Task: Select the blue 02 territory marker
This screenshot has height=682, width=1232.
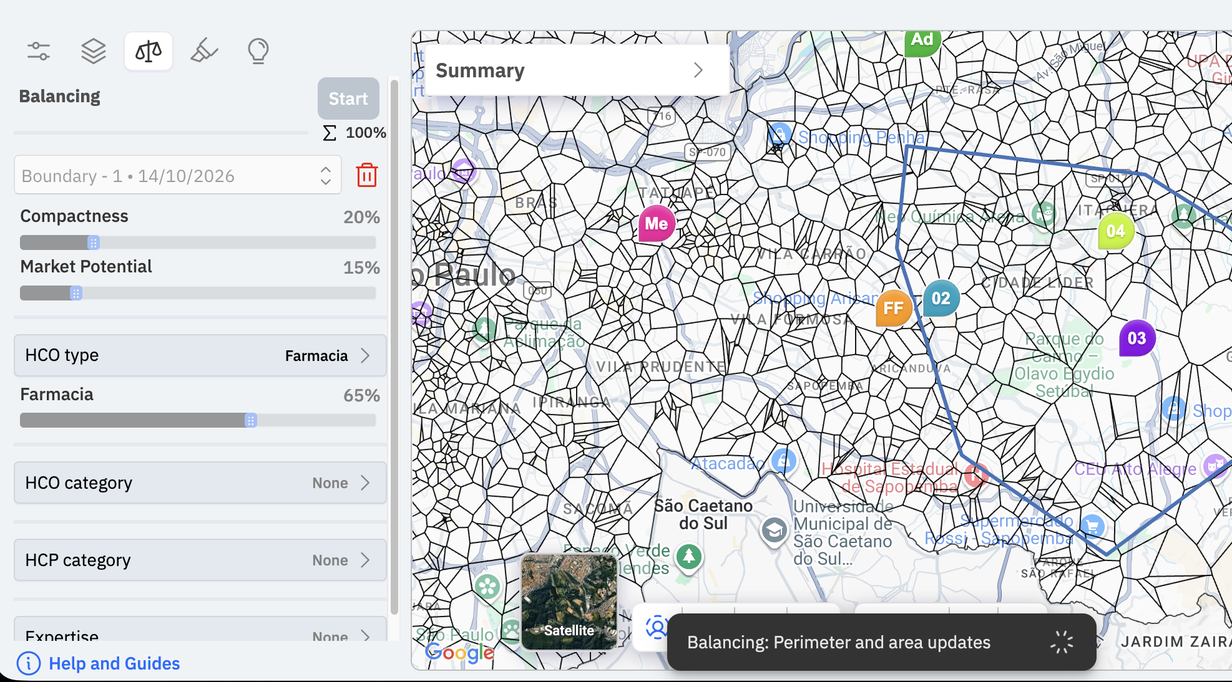Action: pyautogui.click(x=941, y=298)
